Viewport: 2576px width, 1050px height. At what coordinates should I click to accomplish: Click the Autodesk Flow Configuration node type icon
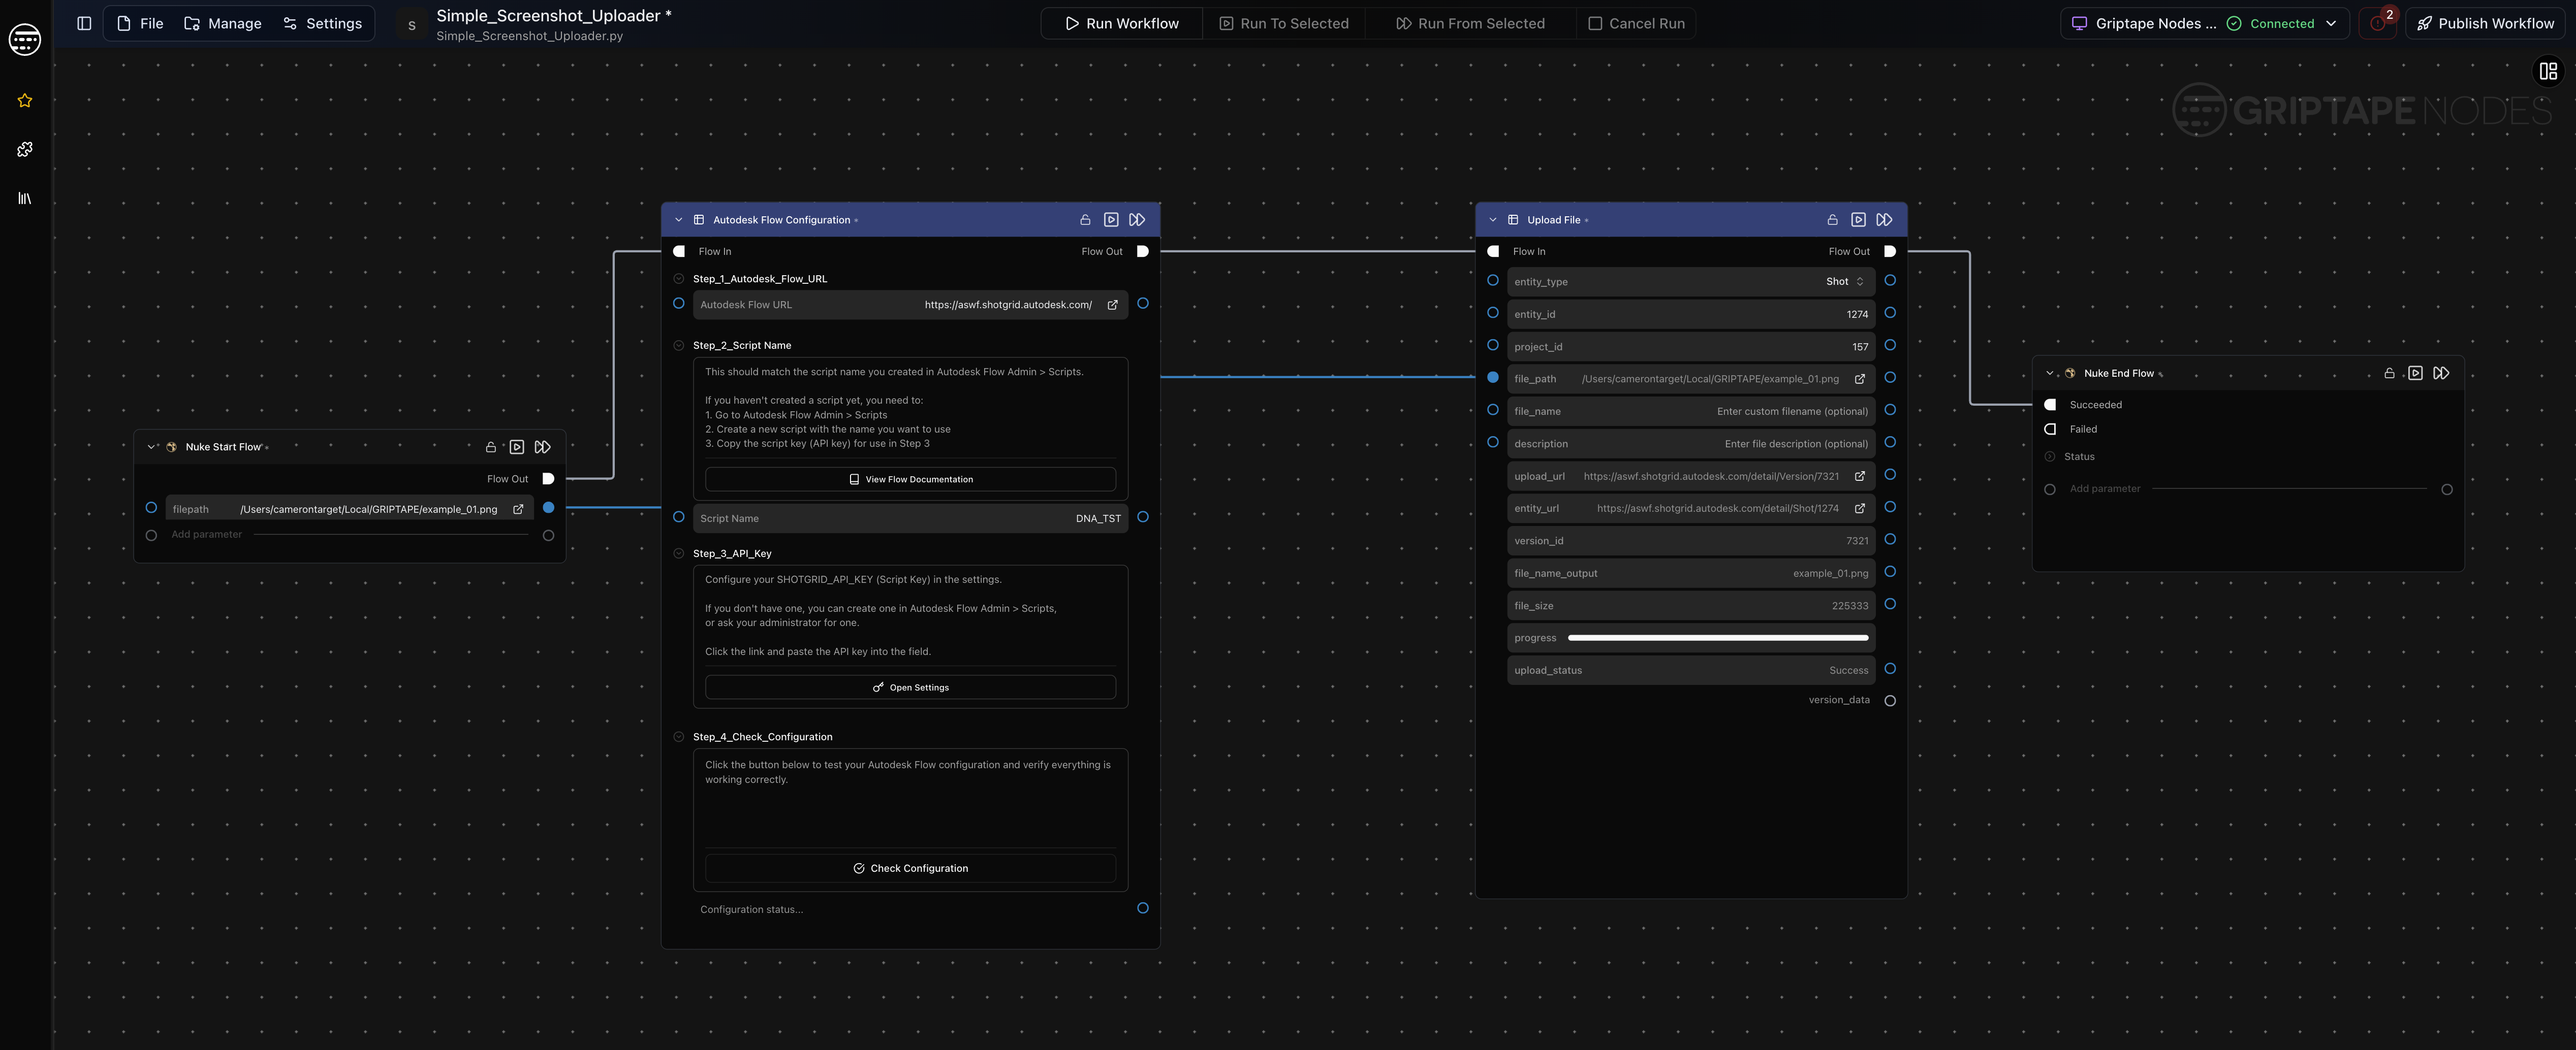pos(699,220)
